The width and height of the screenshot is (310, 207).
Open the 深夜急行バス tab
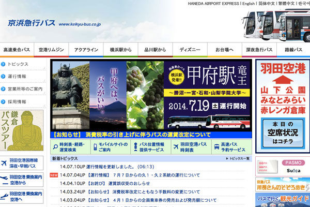click(259, 50)
